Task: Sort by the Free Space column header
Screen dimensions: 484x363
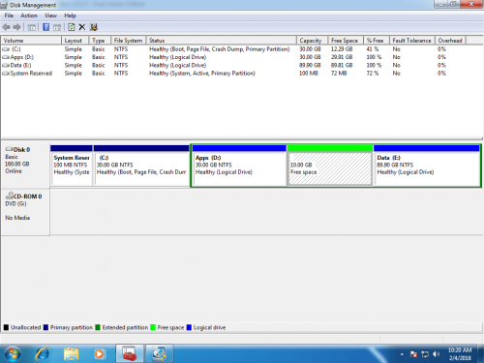Action: coord(346,41)
